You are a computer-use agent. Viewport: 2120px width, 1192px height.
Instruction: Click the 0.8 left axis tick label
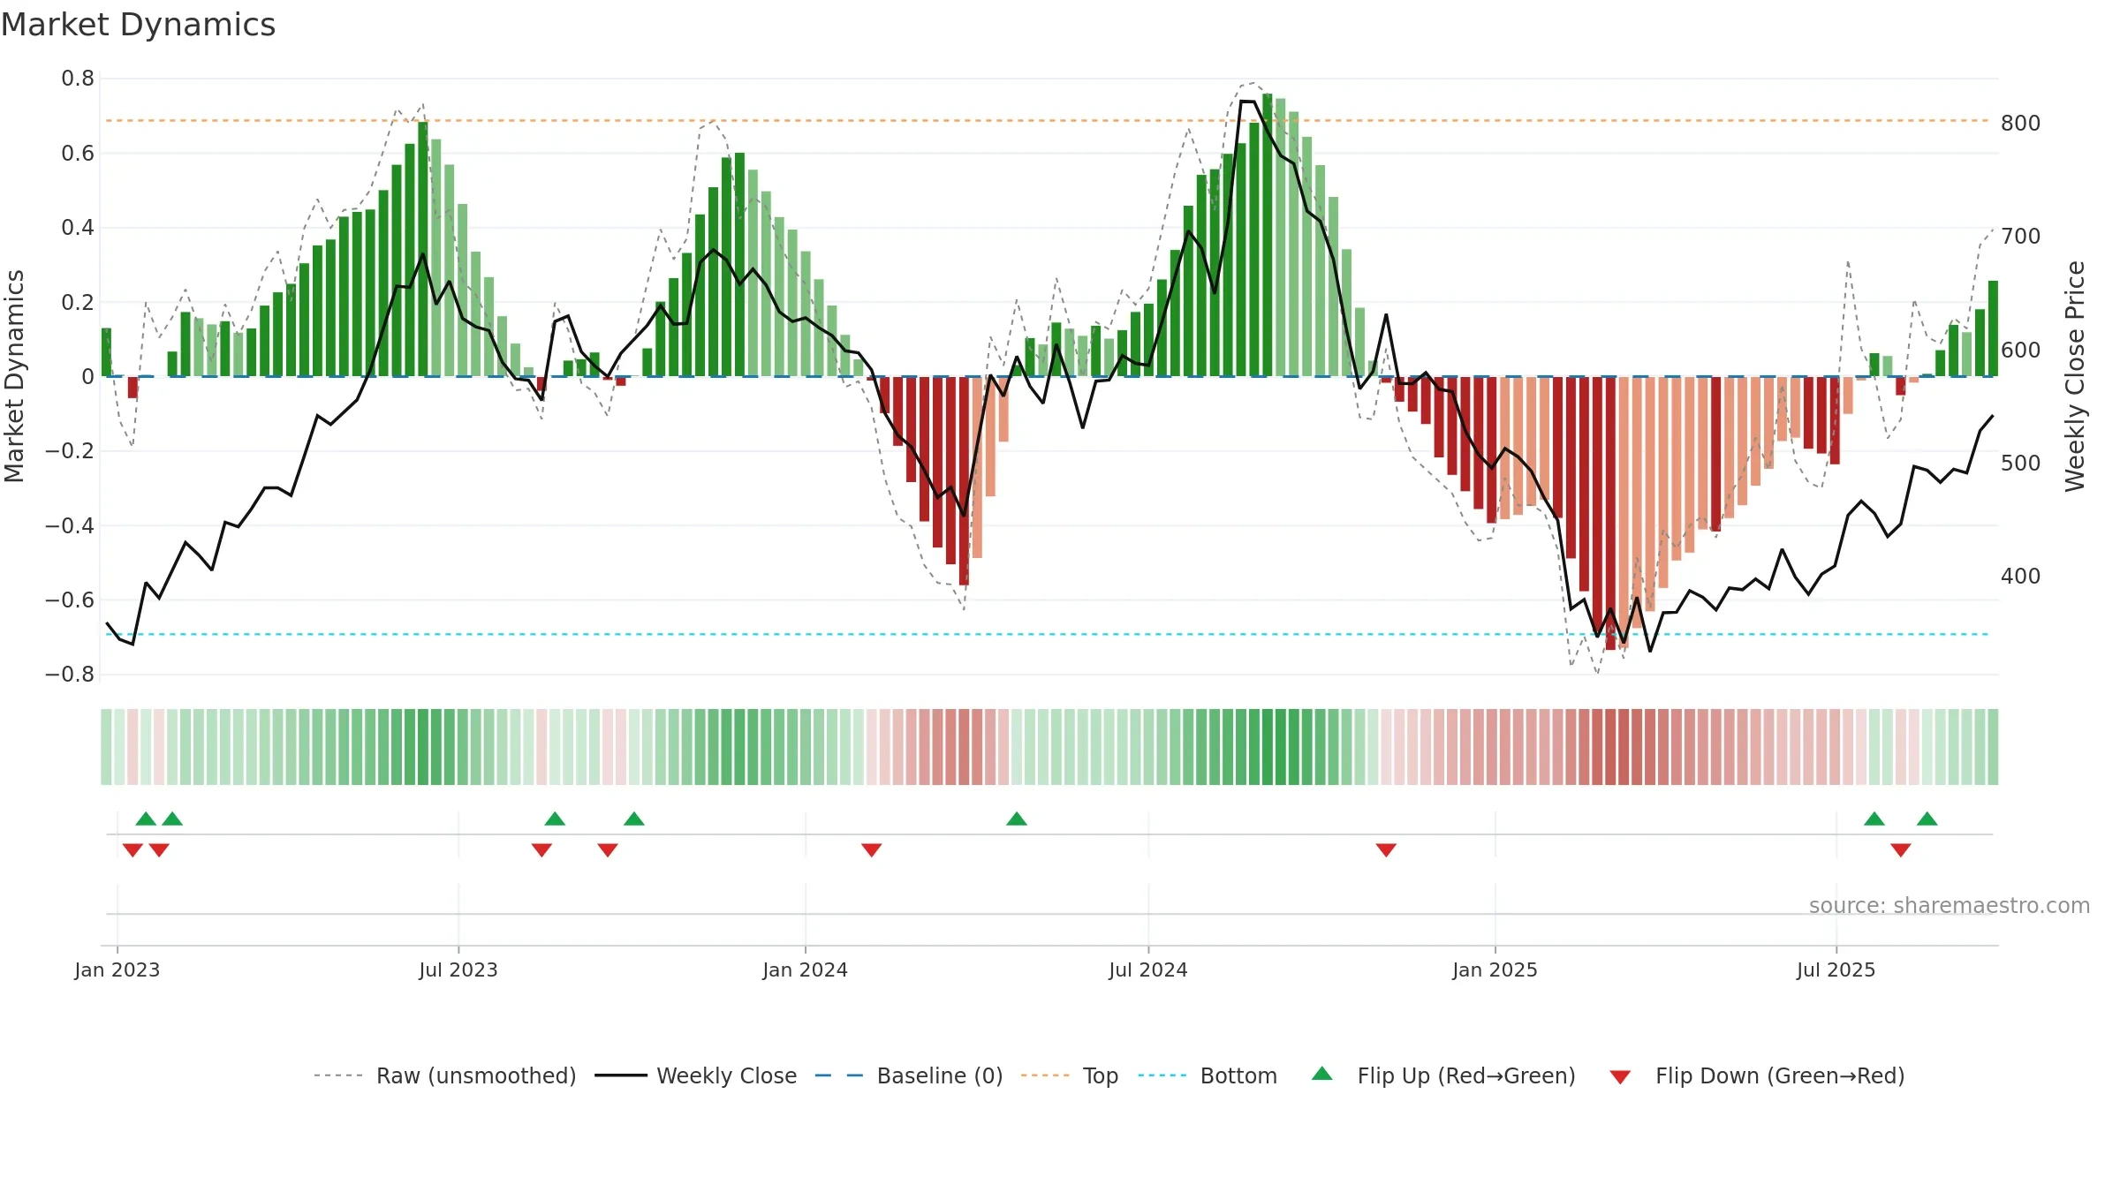pos(78,79)
